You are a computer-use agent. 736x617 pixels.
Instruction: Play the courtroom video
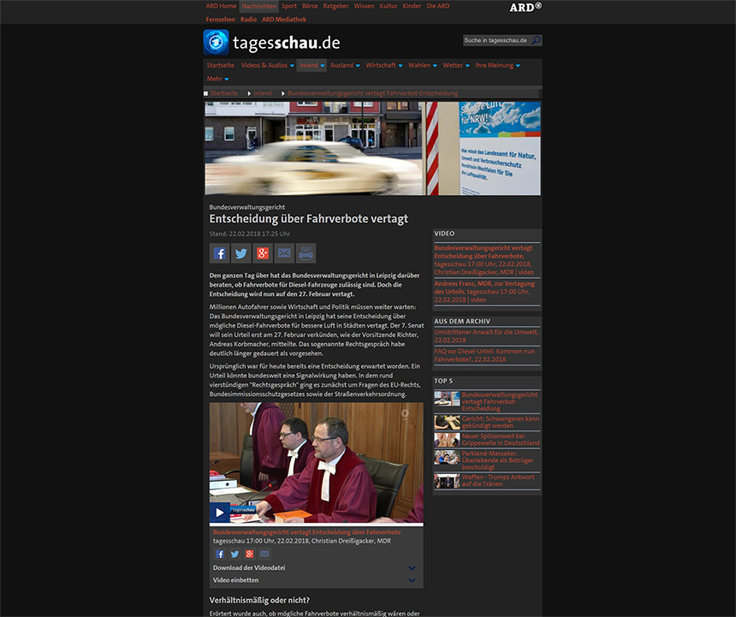tap(219, 513)
